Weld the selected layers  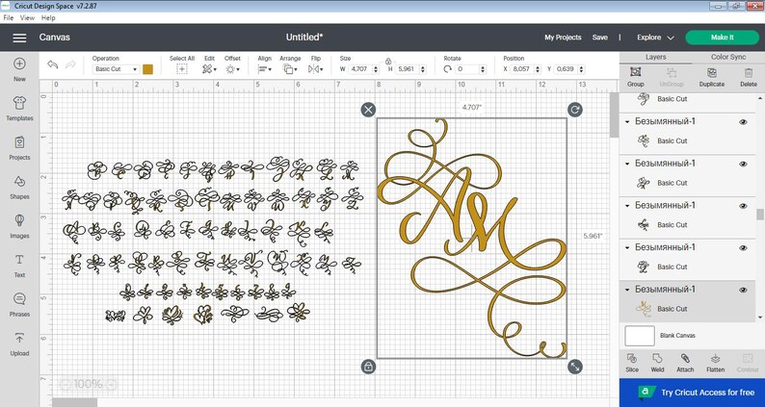click(657, 363)
